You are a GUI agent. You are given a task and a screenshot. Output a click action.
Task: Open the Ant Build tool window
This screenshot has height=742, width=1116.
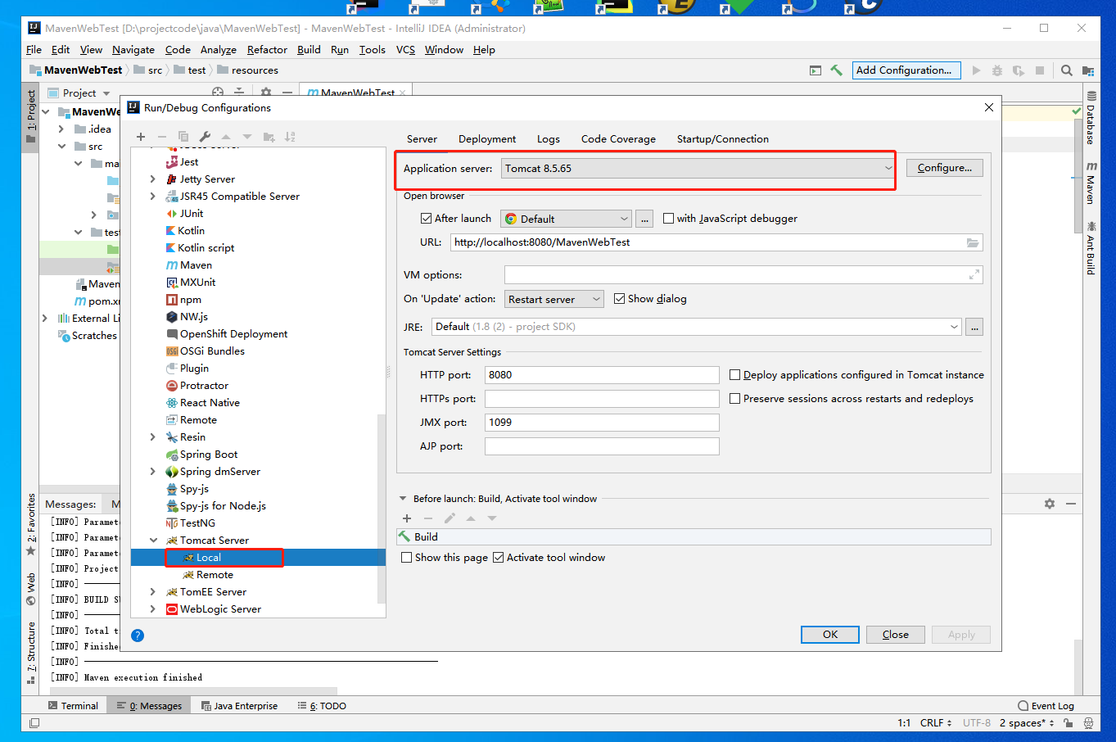click(1091, 248)
